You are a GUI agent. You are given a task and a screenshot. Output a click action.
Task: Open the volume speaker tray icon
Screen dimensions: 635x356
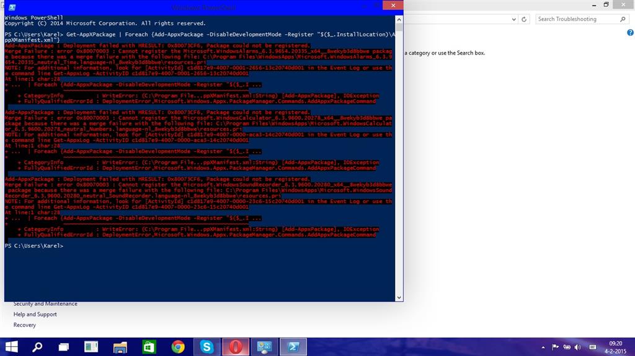[x=578, y=347]
